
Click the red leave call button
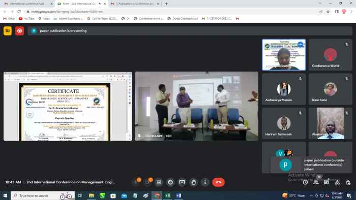pos(218,182)
